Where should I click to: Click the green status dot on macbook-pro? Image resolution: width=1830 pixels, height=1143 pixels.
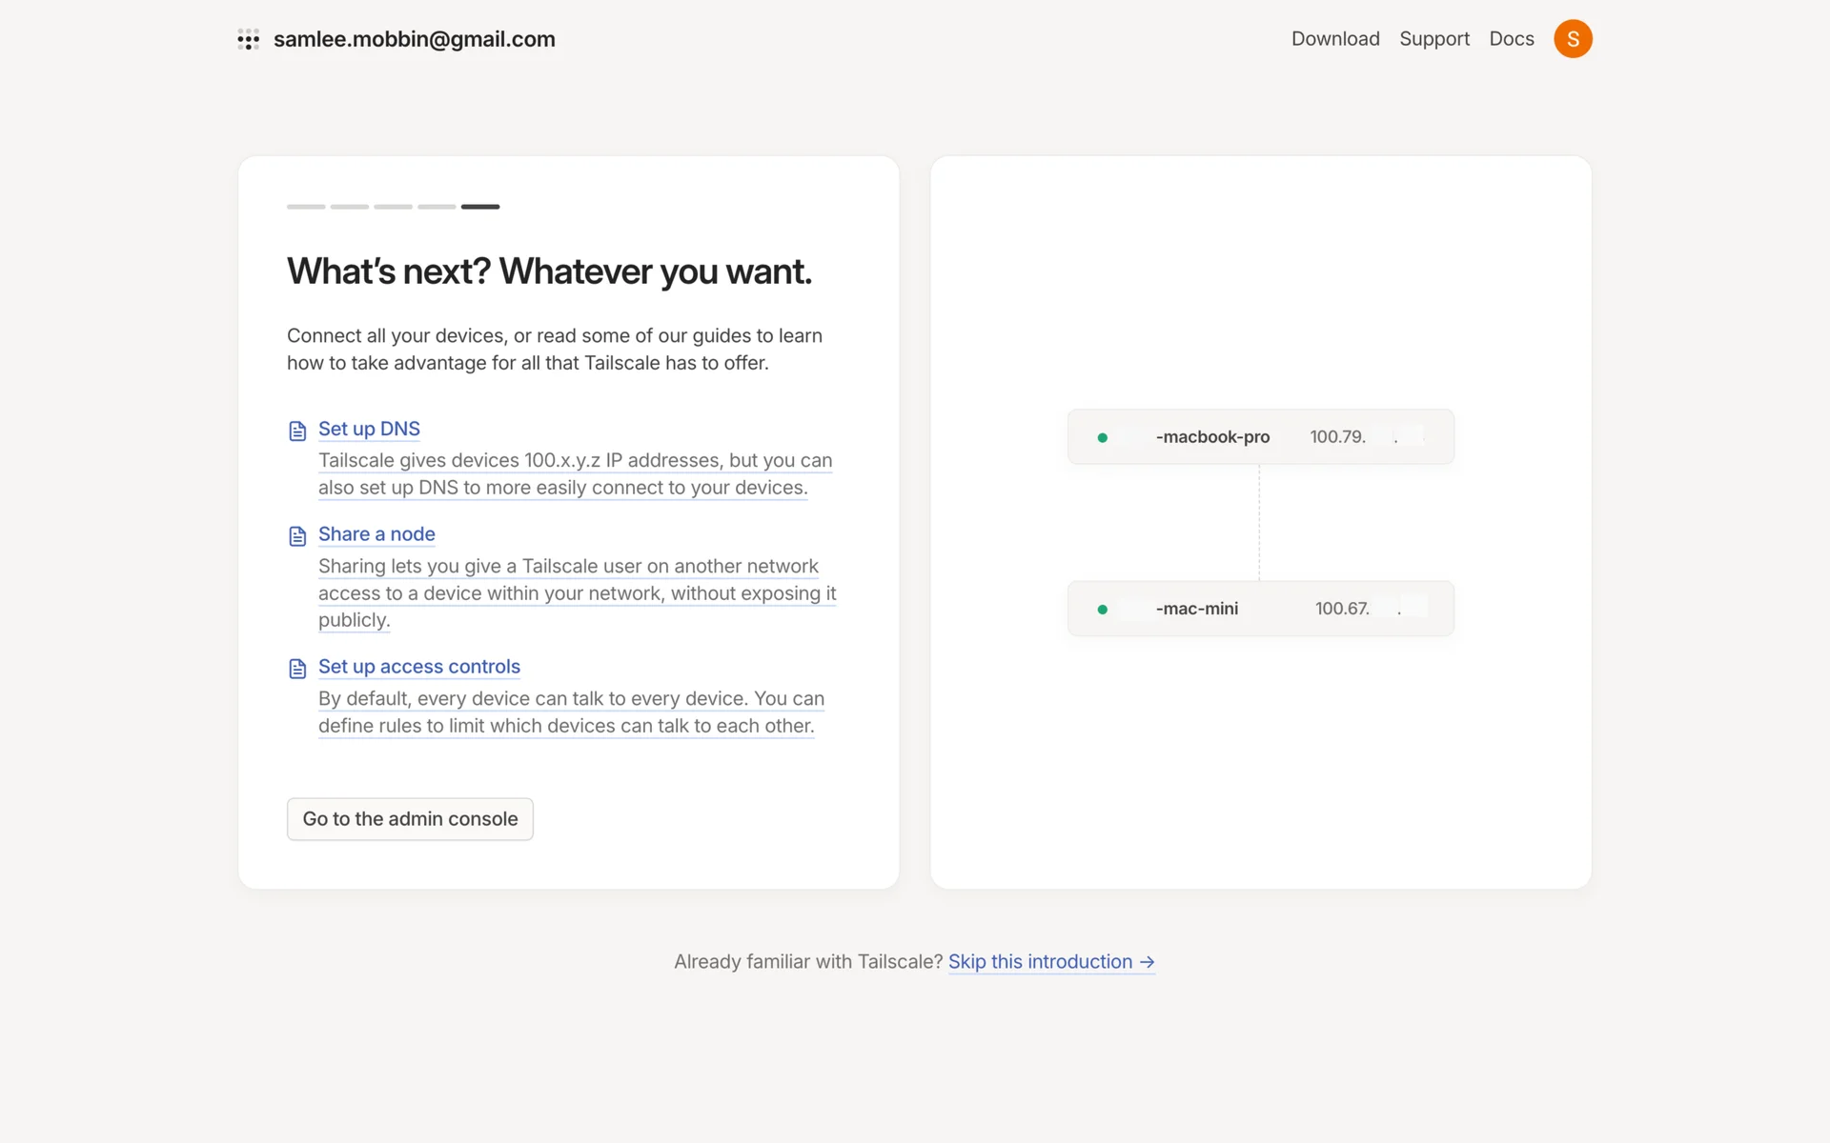1103,437
